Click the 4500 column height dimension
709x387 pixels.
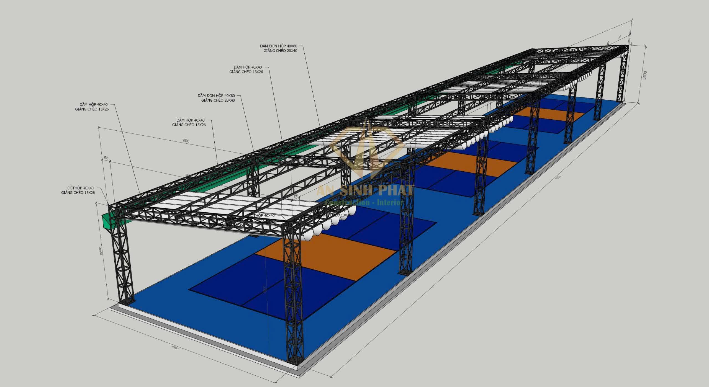pyautogui.click(x=100, y=251)
